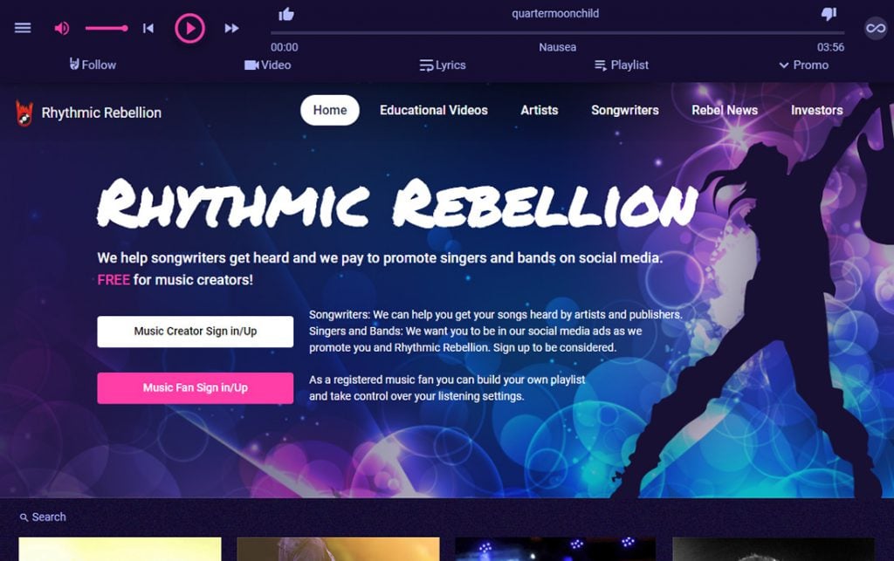Open the Video view
Image resolution: width=894 pixels, height=561 pixels.
pos(267,65)
